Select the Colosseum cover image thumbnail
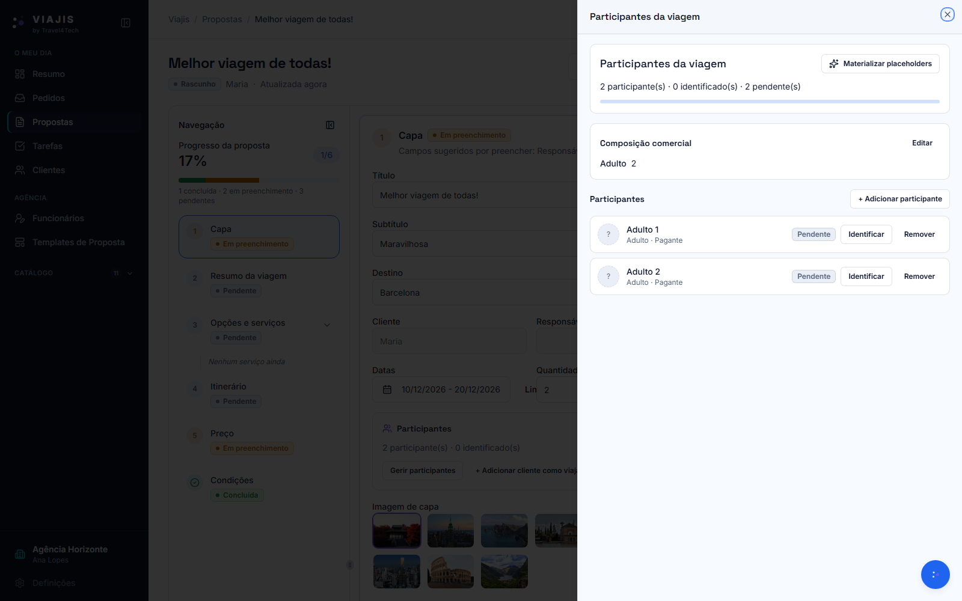Image resolution: width=962 pixels, height=601 pixels. tap(450, 572)
